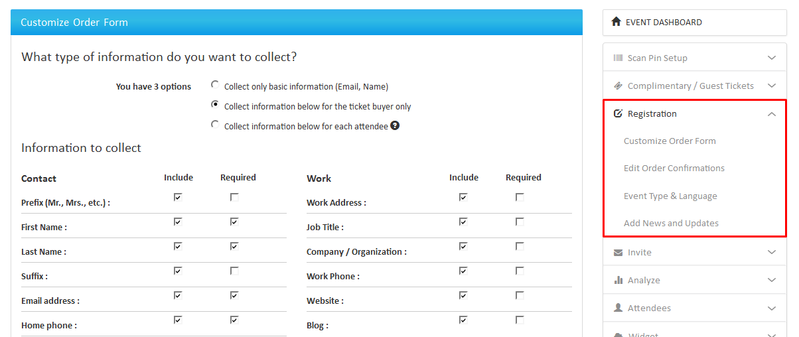This screenshot has height=337, width=799.
Task: Click the person icon beside Attendees
Action: click(x=618, y=308)
